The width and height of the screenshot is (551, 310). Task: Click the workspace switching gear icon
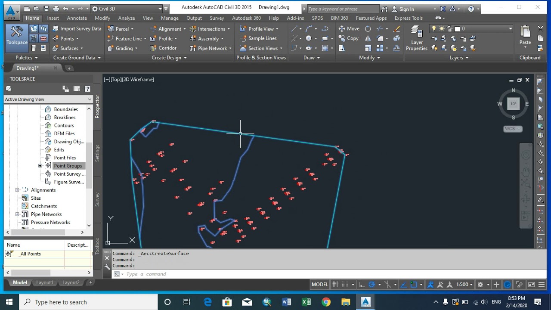coord(480,285)
